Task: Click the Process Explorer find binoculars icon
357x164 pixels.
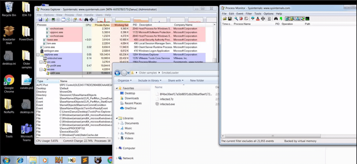Action: (x=86, y=20)
